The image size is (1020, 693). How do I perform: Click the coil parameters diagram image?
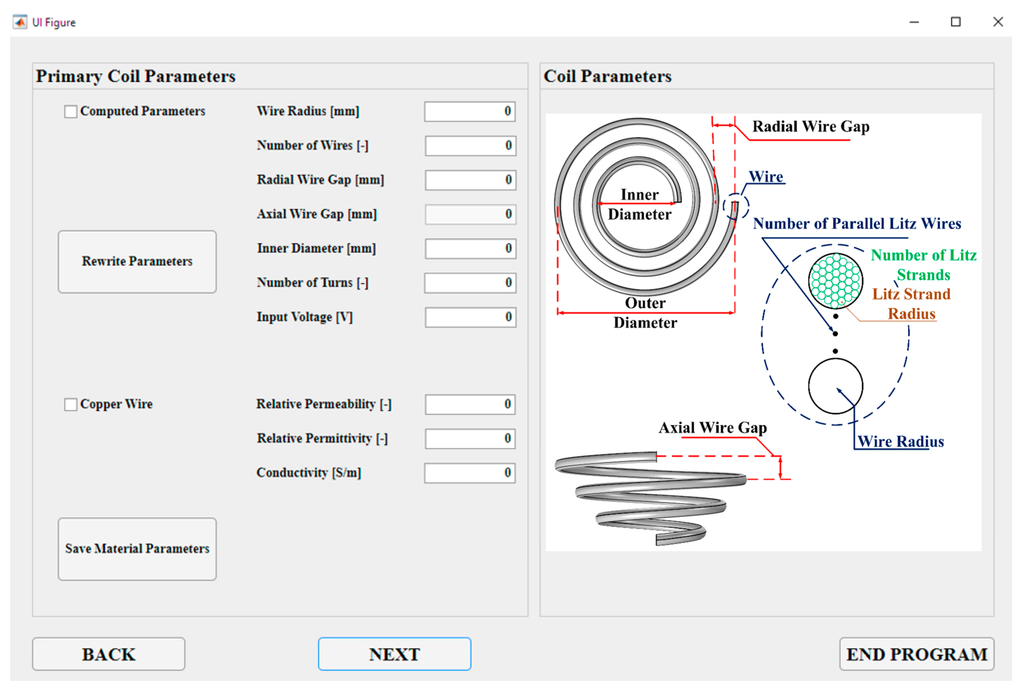(x=764, y=333)
